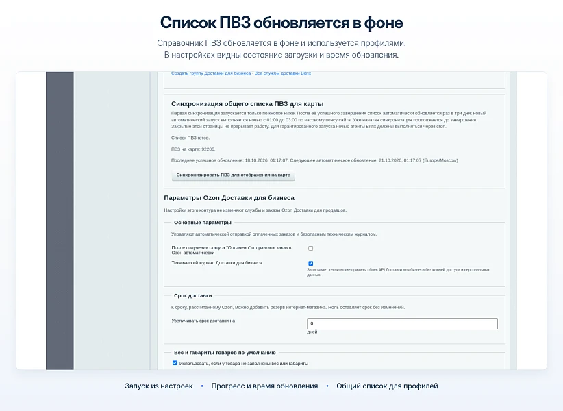The height and width of the screenshot is (411, 563).
Task: Click text 'ПВЗ на карте: 92206.'
Action: point(193,149)
